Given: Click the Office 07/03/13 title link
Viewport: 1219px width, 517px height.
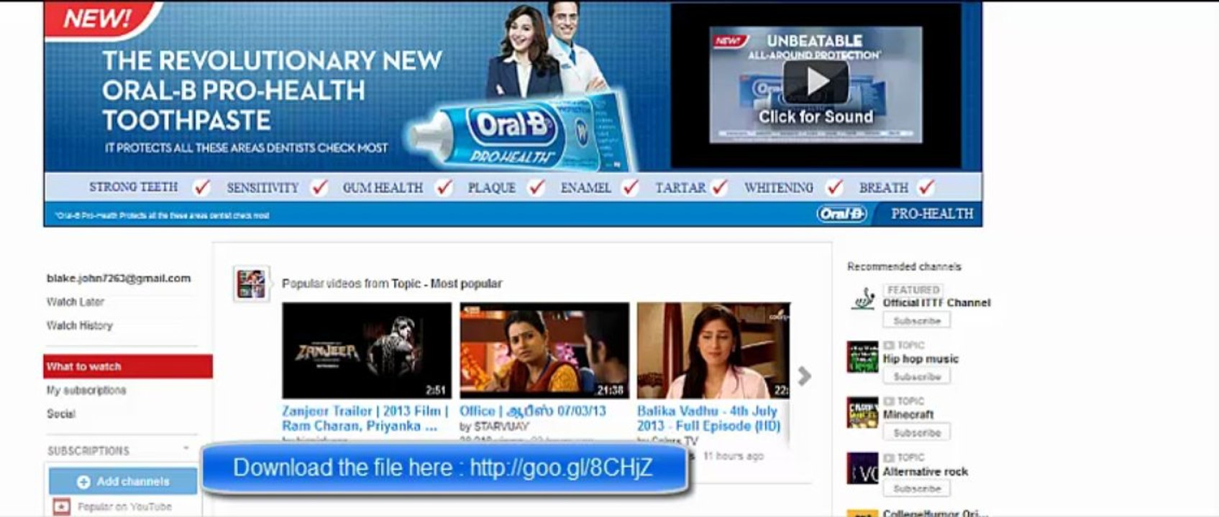Looking at the screenshot, I should pyautogui.click(x=533, y=411).
